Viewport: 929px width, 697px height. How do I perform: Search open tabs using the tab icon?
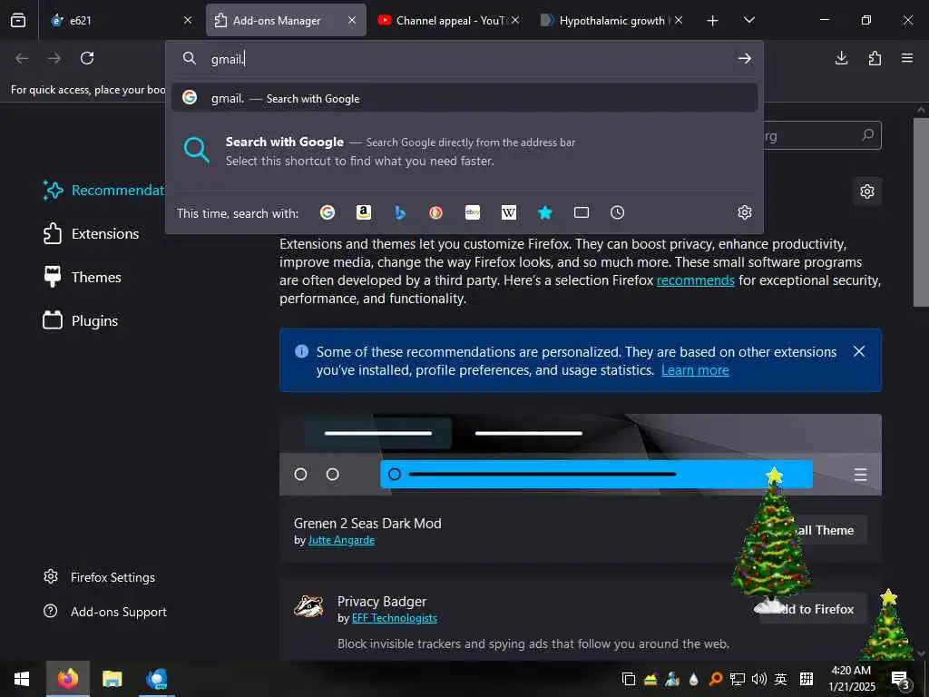[x=582, y=212]
